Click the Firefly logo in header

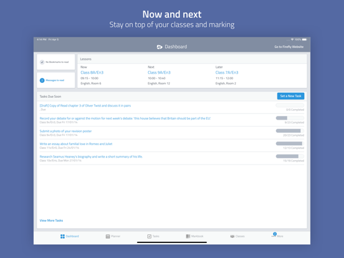[x=160, y=47]
